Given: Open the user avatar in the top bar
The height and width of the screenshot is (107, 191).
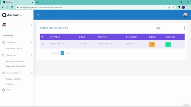Looking at the screenshot, I should tap(185, 15).
